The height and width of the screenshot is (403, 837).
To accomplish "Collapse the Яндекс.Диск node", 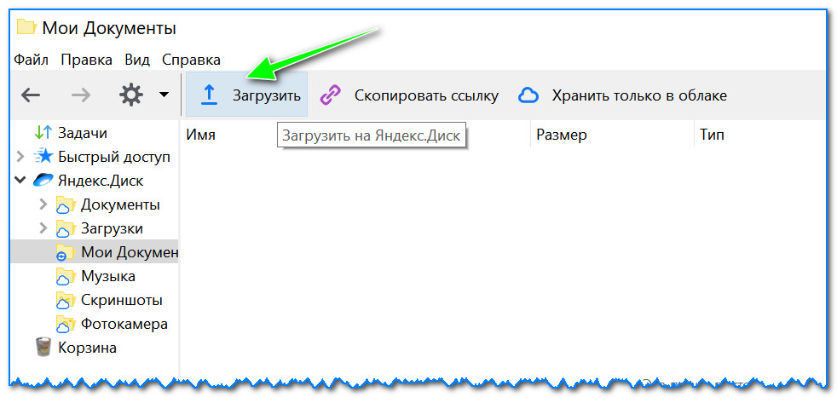I will pos(20,181).
